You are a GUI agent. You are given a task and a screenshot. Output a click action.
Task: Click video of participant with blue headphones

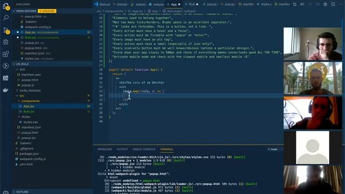pyautogui.click(x=313, y=113)
